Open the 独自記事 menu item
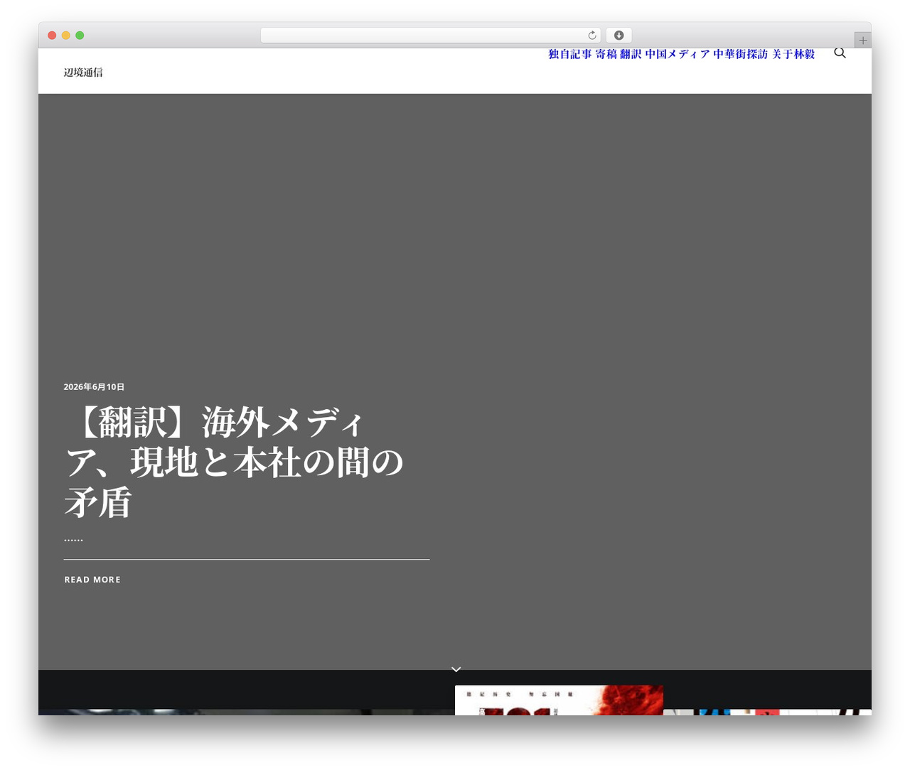The width and height of the screenshot is (910, 770). coord(570,54)
